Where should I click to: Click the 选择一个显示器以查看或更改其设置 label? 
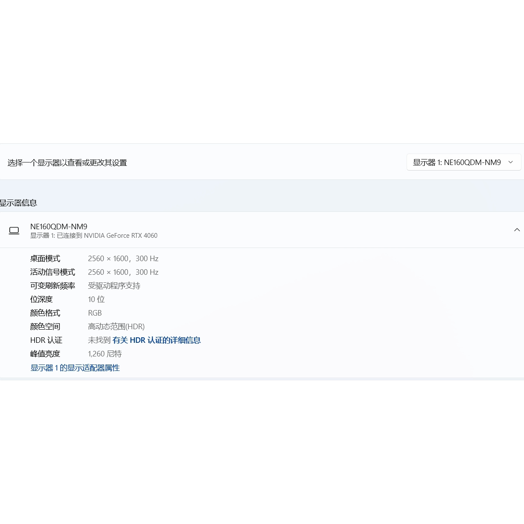coord(67,162)
